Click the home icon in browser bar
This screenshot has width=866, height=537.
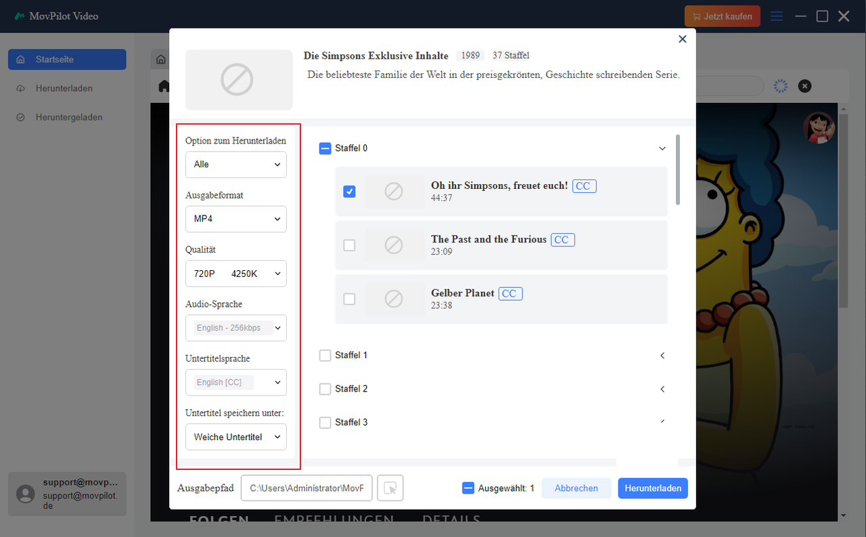pyautogui.click(x=164, y=86)
